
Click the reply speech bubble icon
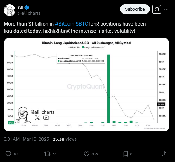[x=8, y=154]
